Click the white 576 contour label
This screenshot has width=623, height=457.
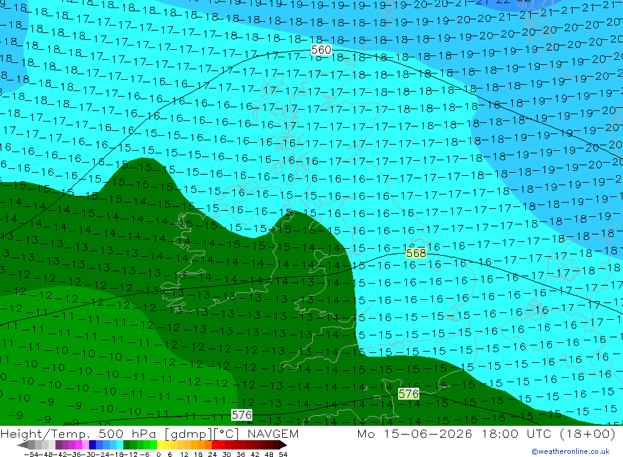pos(242,415)
